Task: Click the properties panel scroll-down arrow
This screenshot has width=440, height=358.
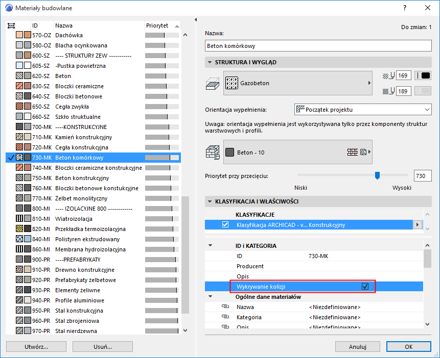Action: [x=427, y=324]
